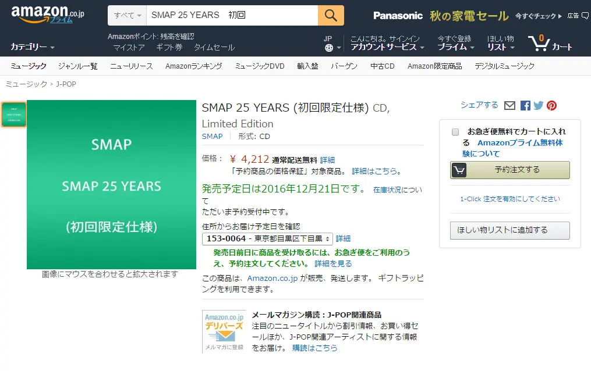
Task: Open the delivery address 153-0064 selector
Action: [x=267, y=238]
